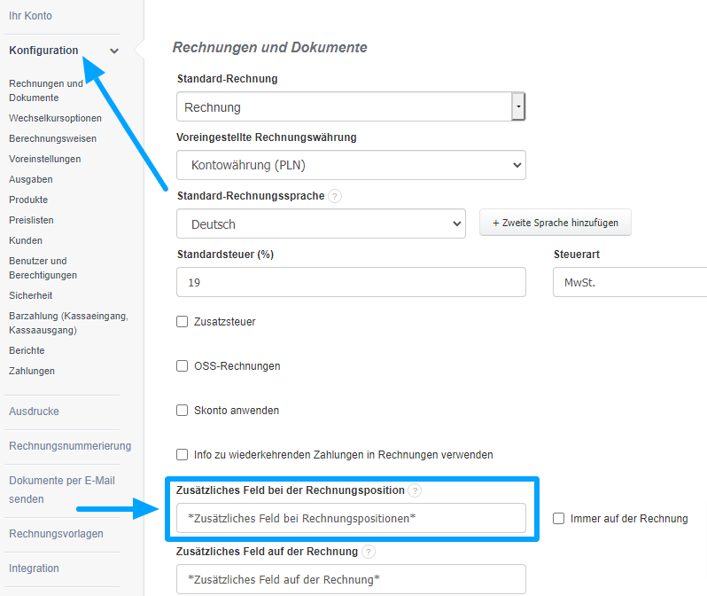Toggle Immer auf der Rechnung checkbox
The image size is (707, 596).
558,519
